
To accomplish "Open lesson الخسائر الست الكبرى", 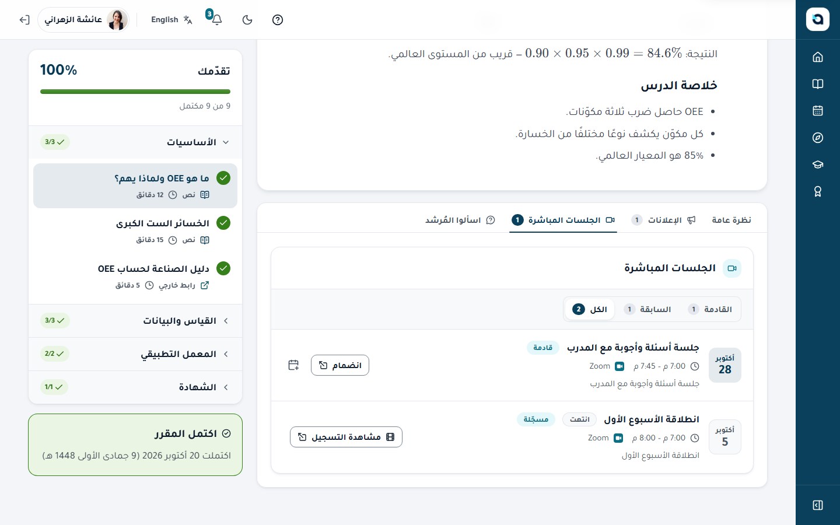I will pyautogui.click(x=135, y=231).
